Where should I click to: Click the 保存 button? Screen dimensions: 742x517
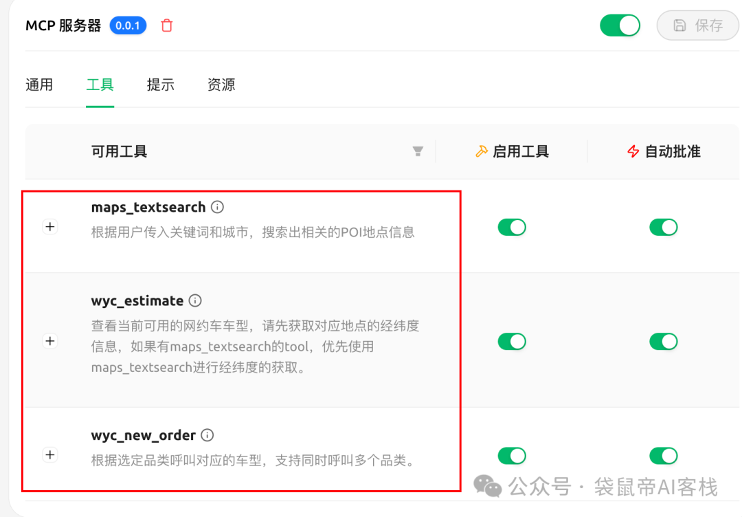pyautogui.click(x=698, y=25)
